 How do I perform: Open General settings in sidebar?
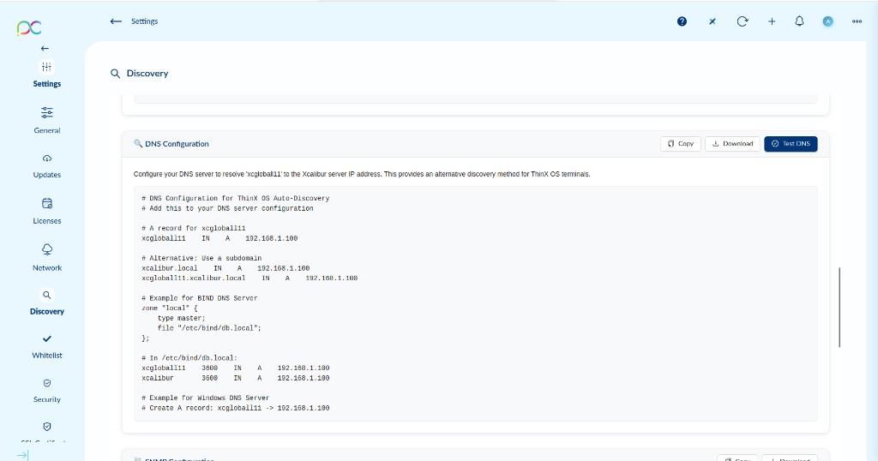click(47, 120)
